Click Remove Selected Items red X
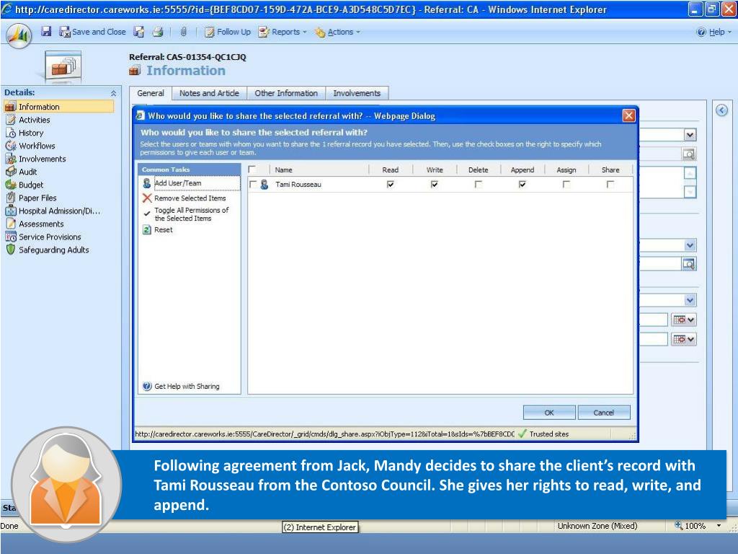Image resolution: width=738 pixels, height=554 pixels. point(147,198)
